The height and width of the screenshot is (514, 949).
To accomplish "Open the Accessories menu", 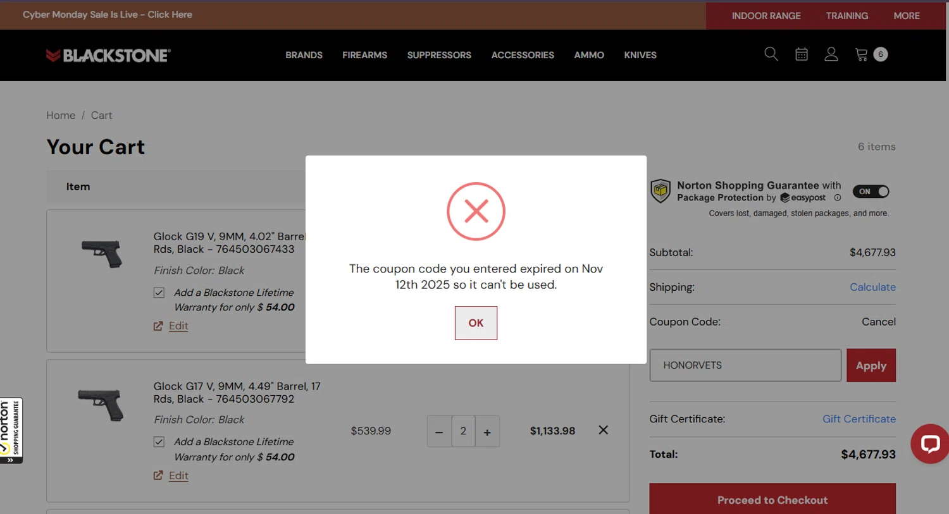I will 523,55.
